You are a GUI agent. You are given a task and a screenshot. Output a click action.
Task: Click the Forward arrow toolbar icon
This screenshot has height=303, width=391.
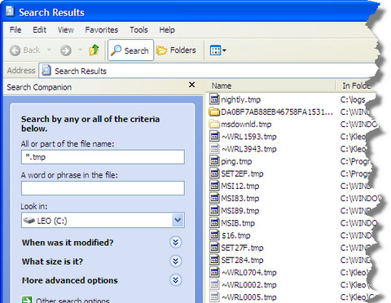tap(66, 50)
